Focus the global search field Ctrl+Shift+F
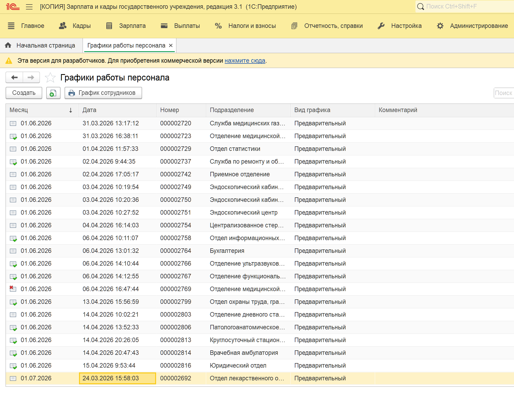Viewport: 514px width, 400px height. click(x=465, y=6)
